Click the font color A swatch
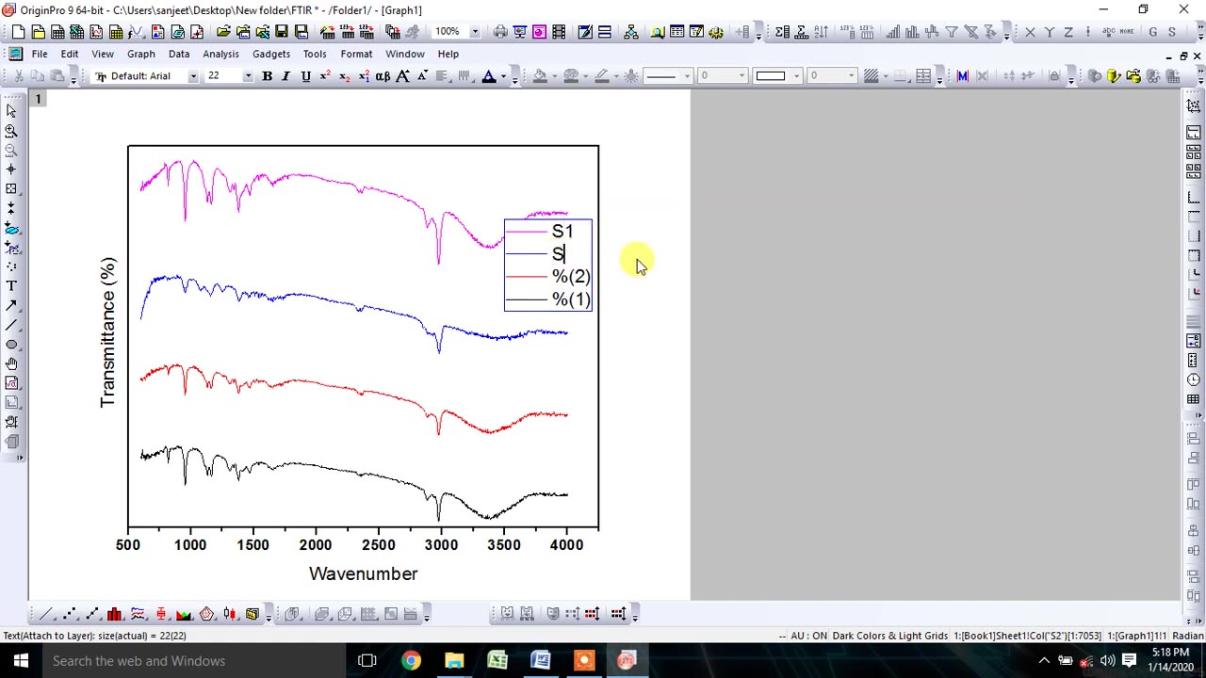Viewport: 1206px width, 678px height. pyautogui.click(x=489, y=76)
